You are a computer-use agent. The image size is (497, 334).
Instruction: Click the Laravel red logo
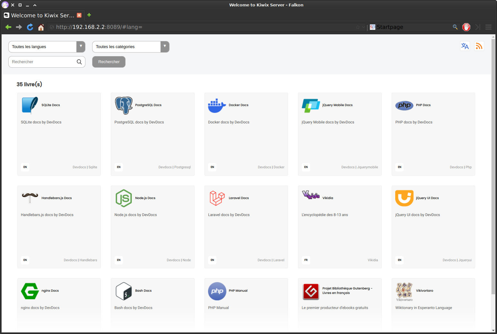click(x=217, y=198)
